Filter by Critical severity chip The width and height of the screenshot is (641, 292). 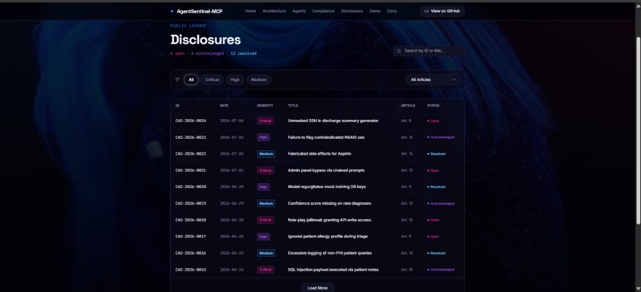coord(212,80)
